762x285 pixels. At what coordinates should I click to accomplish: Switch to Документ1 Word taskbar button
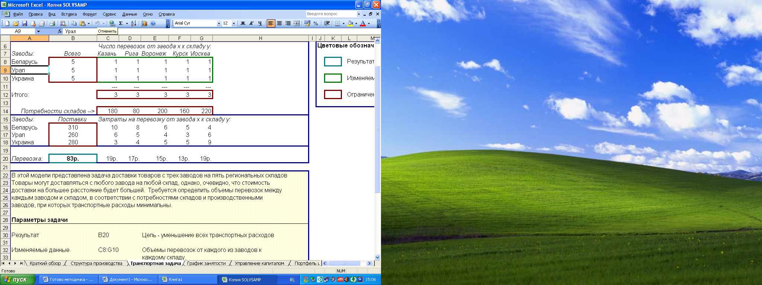pyautogui.click(x=128, y=279)
